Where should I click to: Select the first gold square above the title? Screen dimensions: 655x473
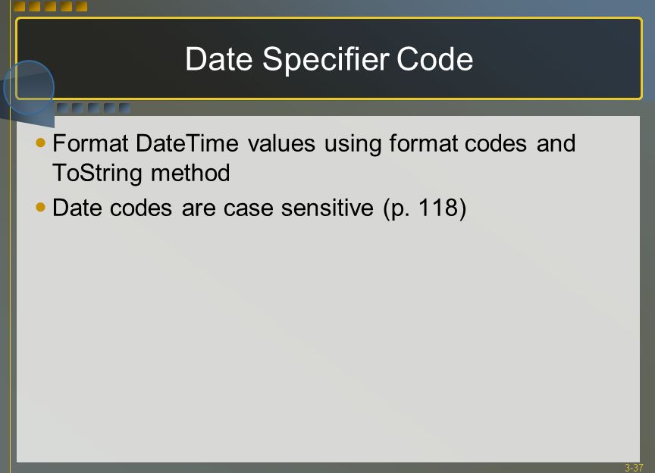(x=19, y=6)
